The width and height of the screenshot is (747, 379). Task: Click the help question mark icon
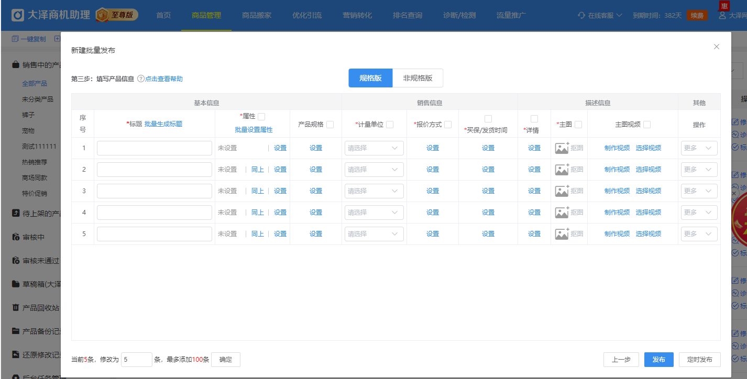140,79
